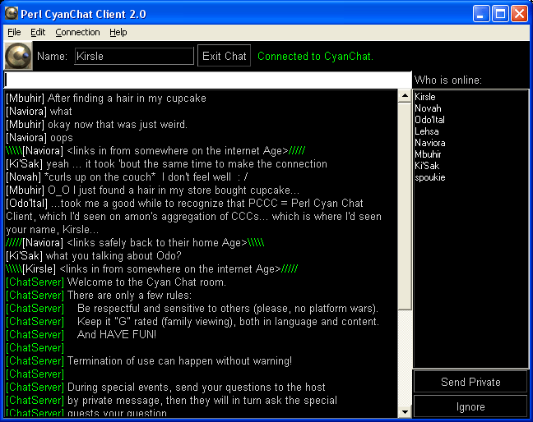Minimize the Perl CyanChat Client window

click(x=480, y=14)
